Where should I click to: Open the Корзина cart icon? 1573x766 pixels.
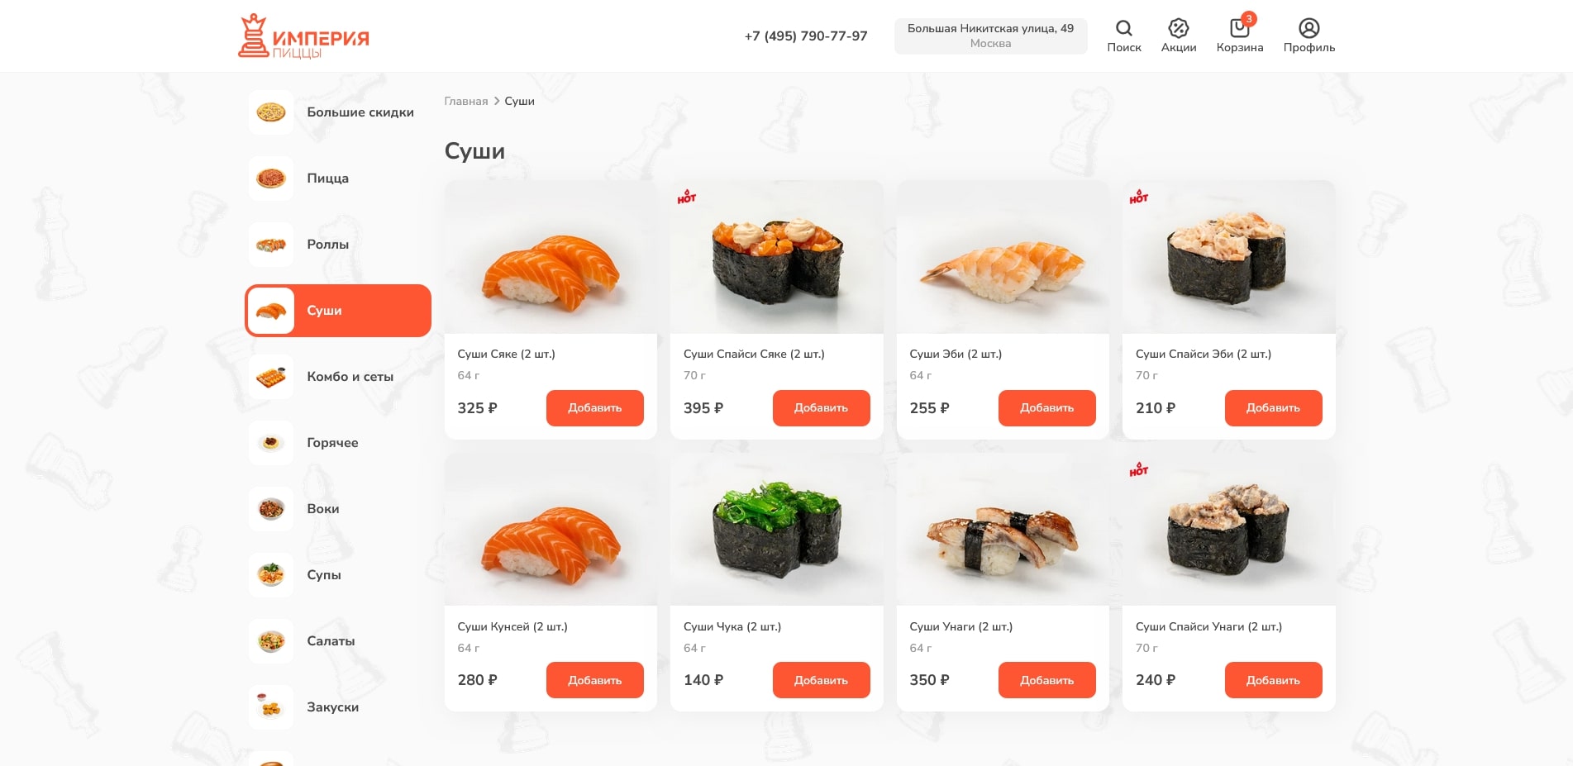point(1239,28)
